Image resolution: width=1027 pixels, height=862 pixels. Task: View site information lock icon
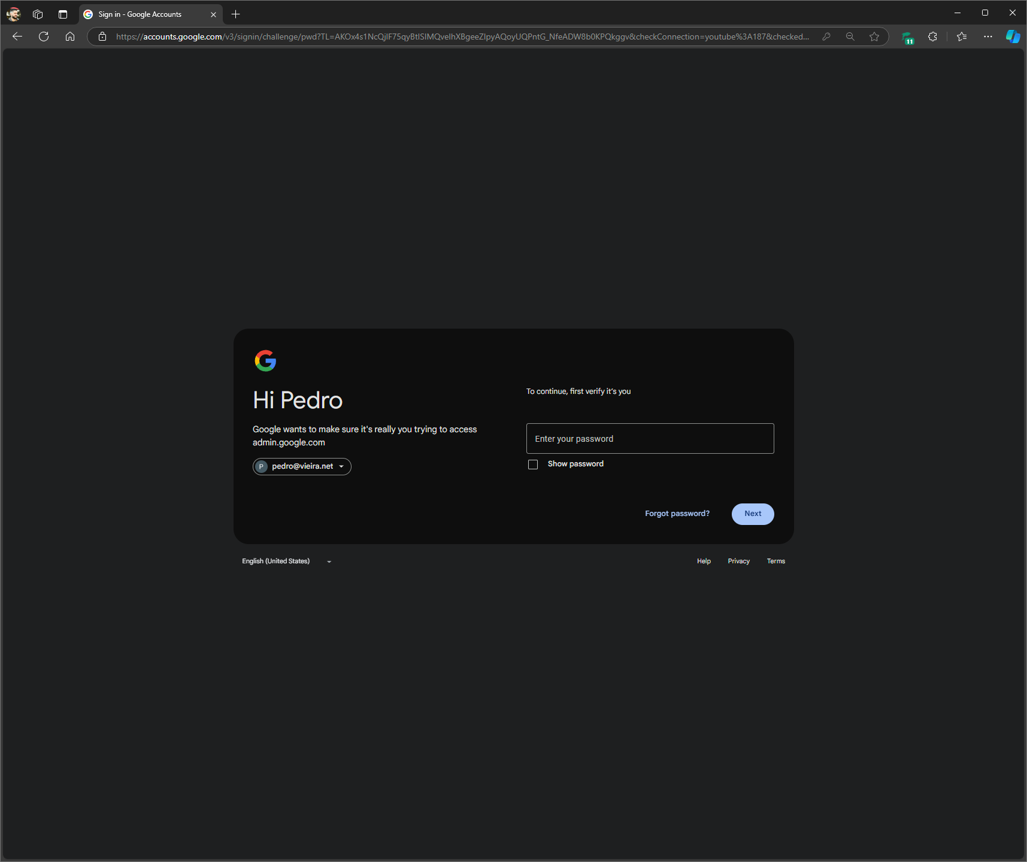pyautogui.click(x=102, y=37)
